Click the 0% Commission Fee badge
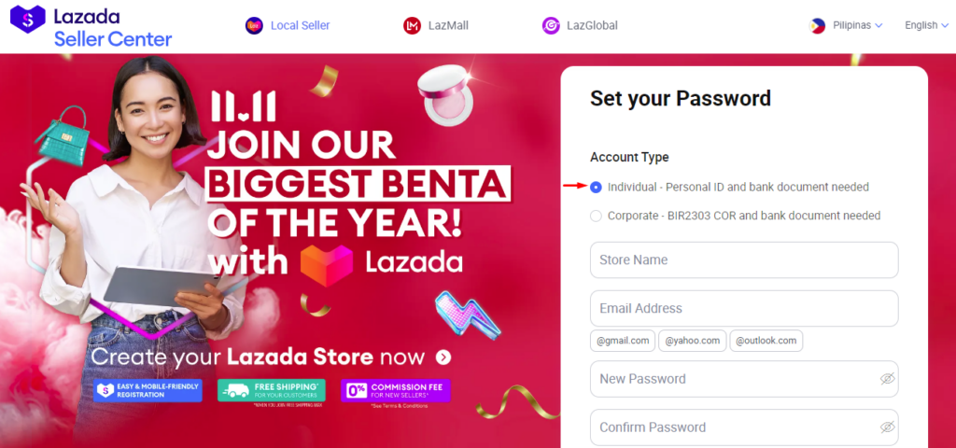The image size is (956, 448). pos(396,391)
